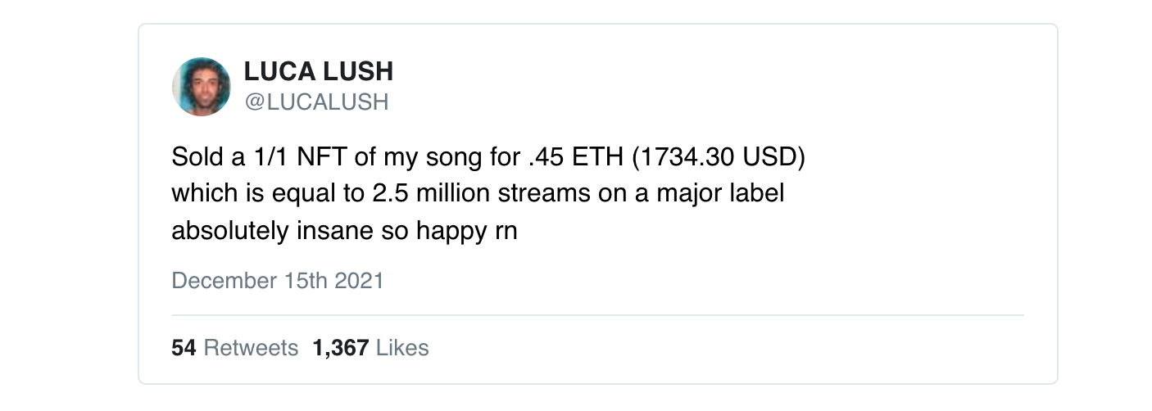Image resolution: width=1152 pixels, height=411 pixels.
Task: Select the first line about the NFT sale
Action: tap(489, 156)
